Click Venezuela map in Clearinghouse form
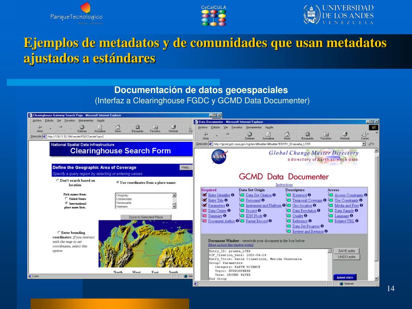Image resolution: width=412 pixels, height=309 pixels. [146, 243]
